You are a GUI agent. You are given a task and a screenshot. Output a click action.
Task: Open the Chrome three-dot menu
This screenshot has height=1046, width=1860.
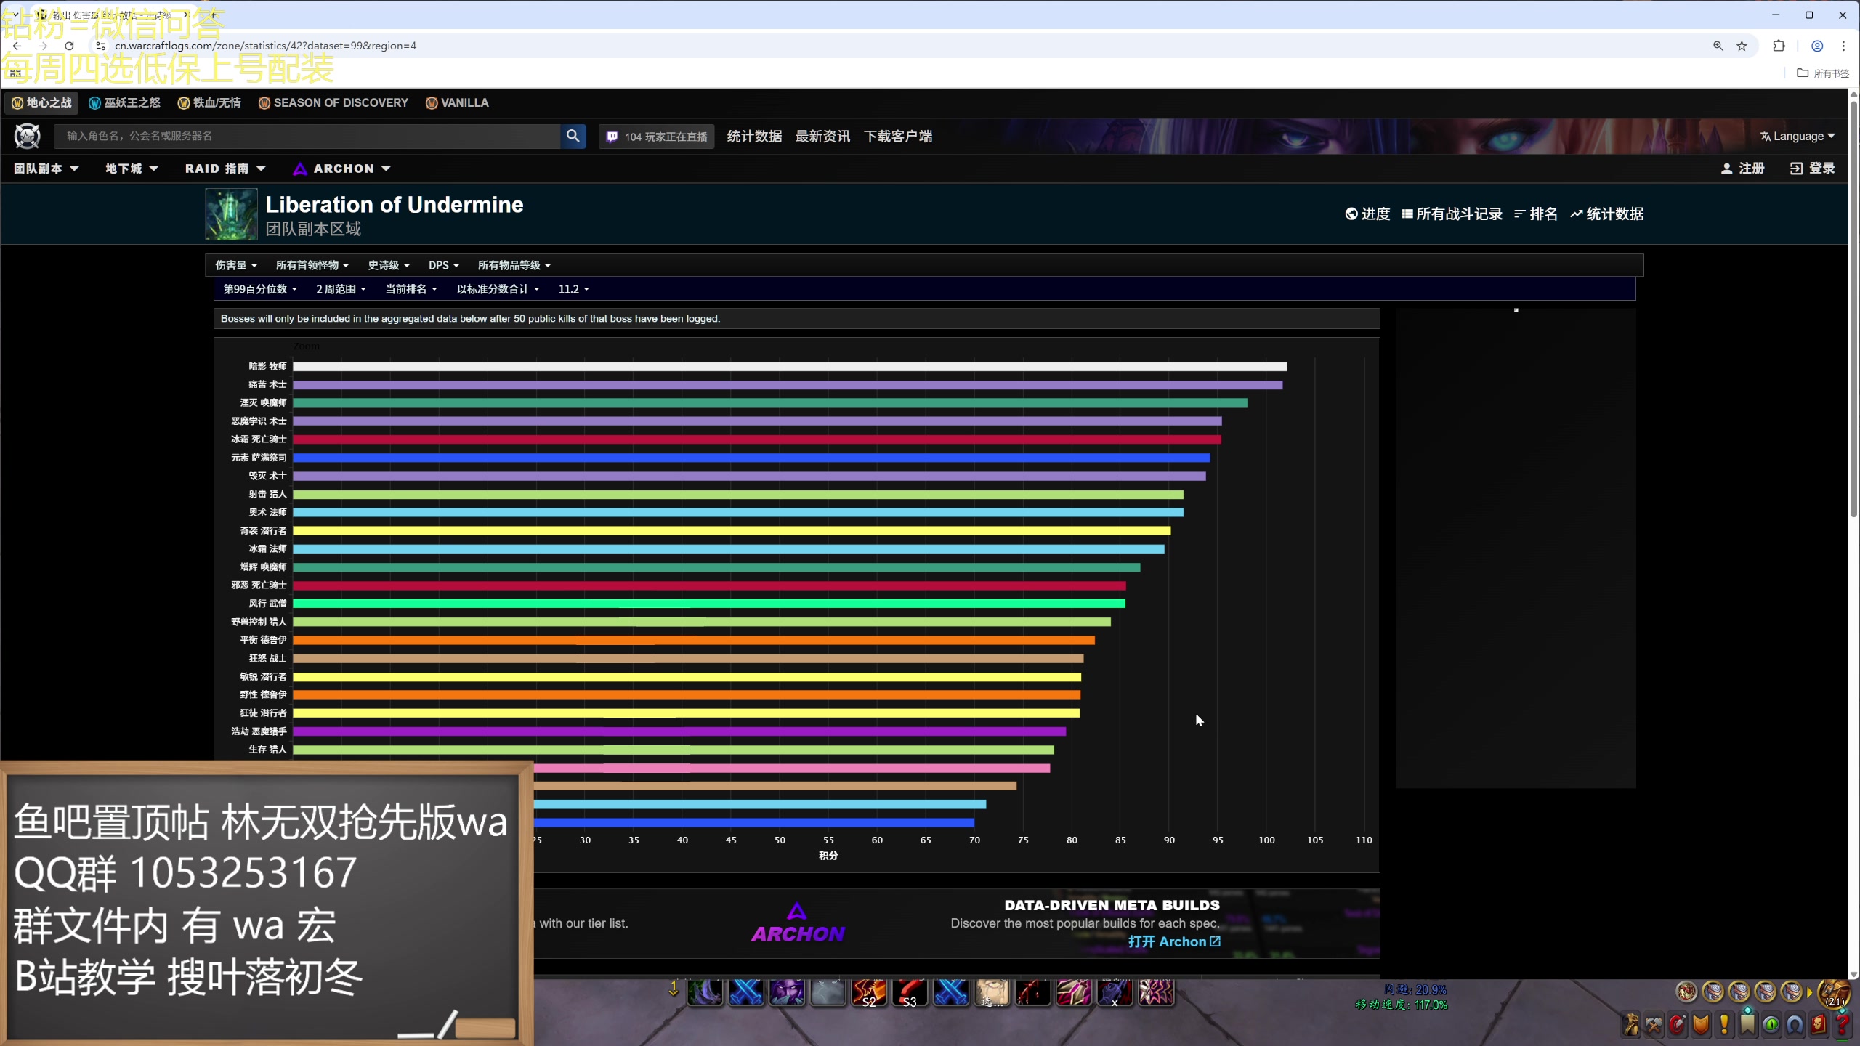(1843, 46)
